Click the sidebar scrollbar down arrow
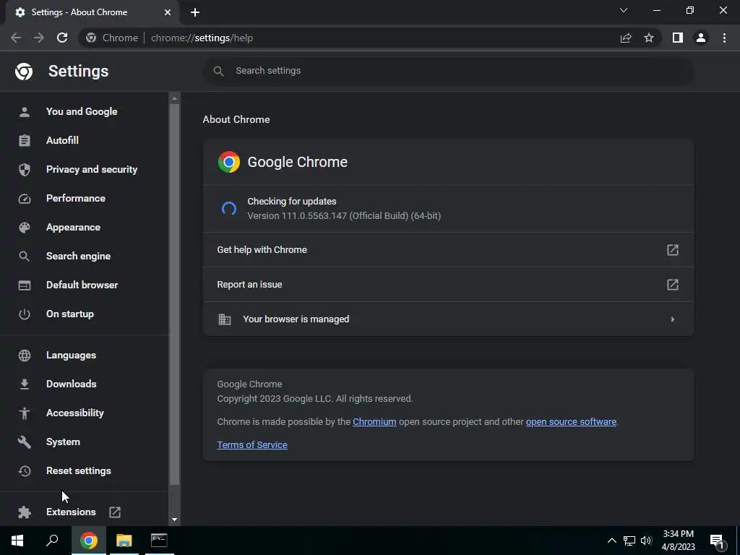Screen dimensions: 740x555 tap(175, 520)
